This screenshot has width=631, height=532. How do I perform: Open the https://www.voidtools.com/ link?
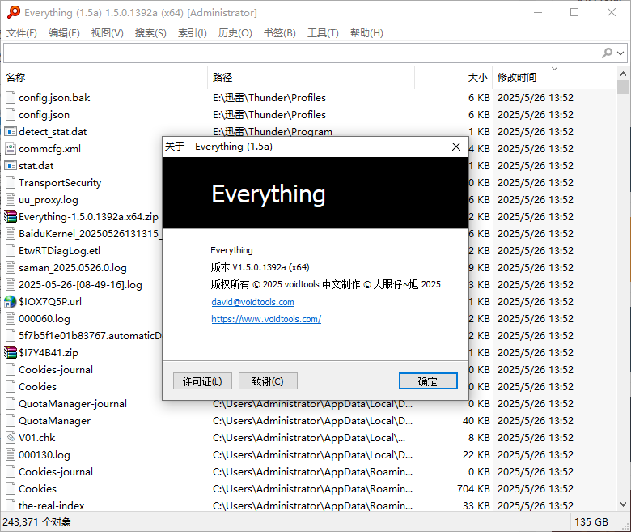tap(266, 319)
